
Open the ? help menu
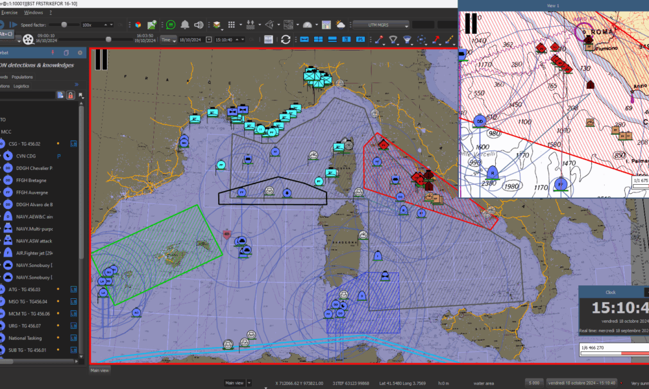51,13
